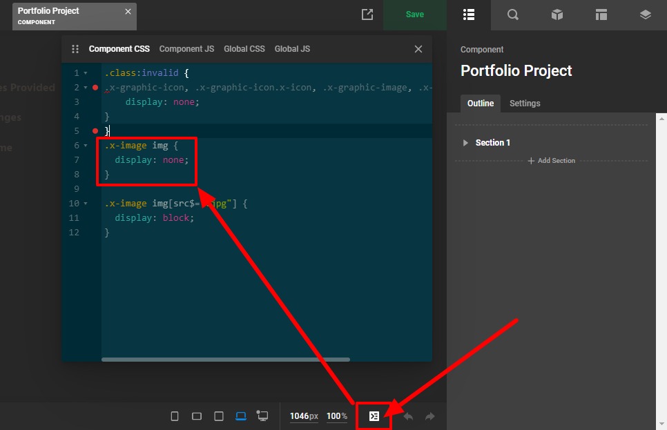Switch to the smallest phone breakpoint
Image resolution: width=667 pixels, height=430 pixels.
(x=175, y=416)
